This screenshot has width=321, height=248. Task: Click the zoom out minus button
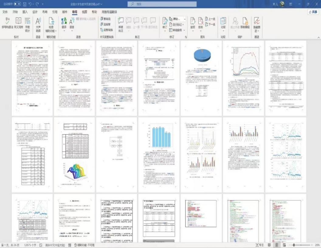290,245
